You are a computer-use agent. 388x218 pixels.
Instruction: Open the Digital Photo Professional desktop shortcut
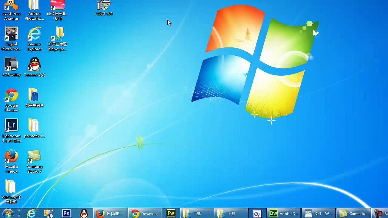[x=12, y=39]
